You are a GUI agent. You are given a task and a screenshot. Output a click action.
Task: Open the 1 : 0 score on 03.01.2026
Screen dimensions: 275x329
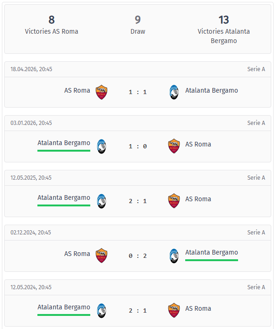click(137, 146)
